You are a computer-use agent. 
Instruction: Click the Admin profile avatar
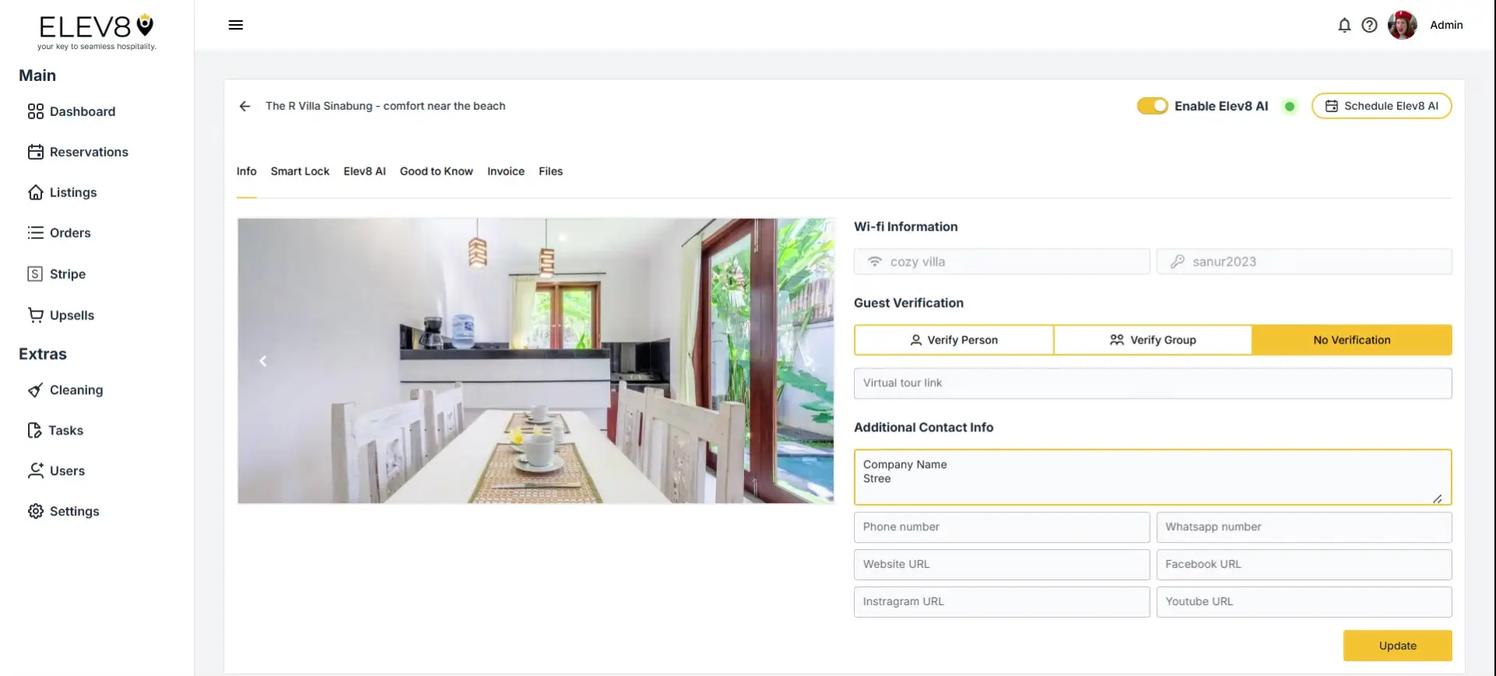coord(1402,25)
